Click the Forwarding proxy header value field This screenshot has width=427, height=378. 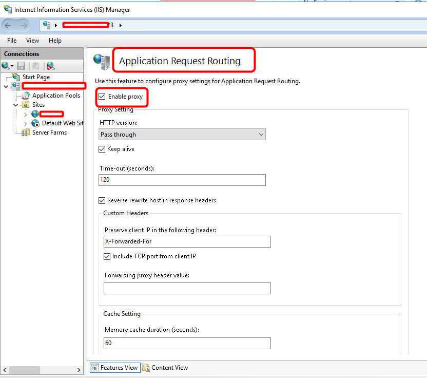tap(187, 288)
